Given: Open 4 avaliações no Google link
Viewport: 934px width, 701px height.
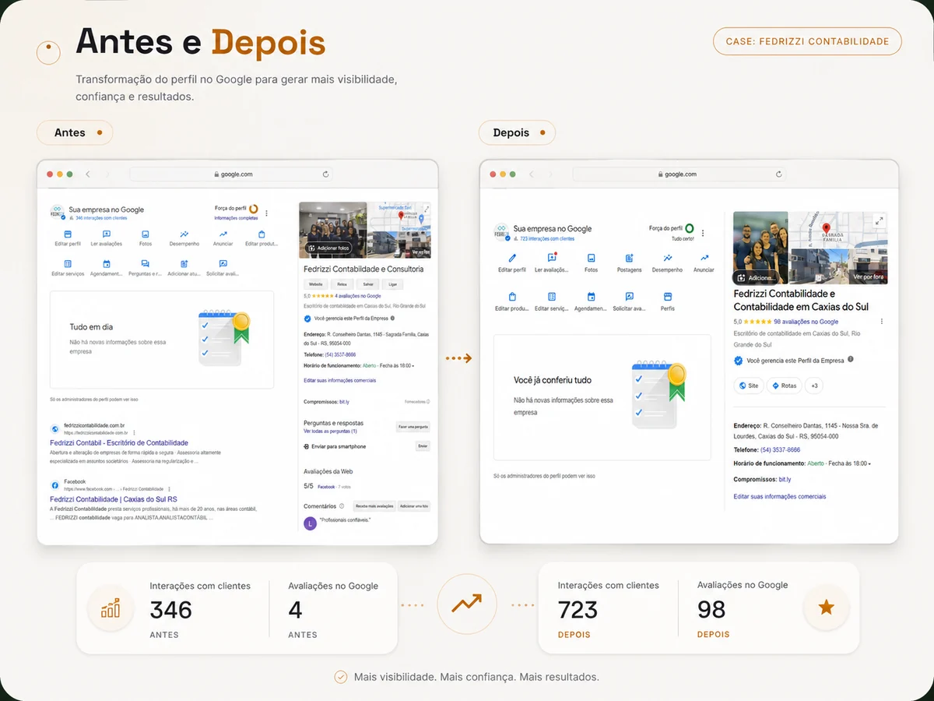Looking at the screenshot, I should click(358, 296).
